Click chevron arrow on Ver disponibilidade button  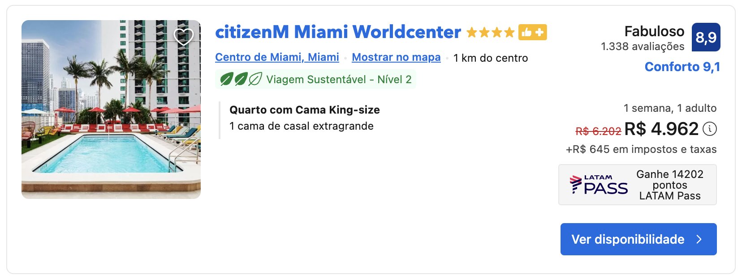pos(699,239)
